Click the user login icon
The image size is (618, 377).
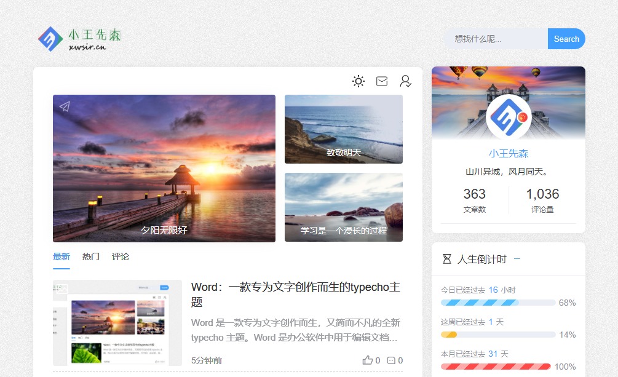[405, 81]
